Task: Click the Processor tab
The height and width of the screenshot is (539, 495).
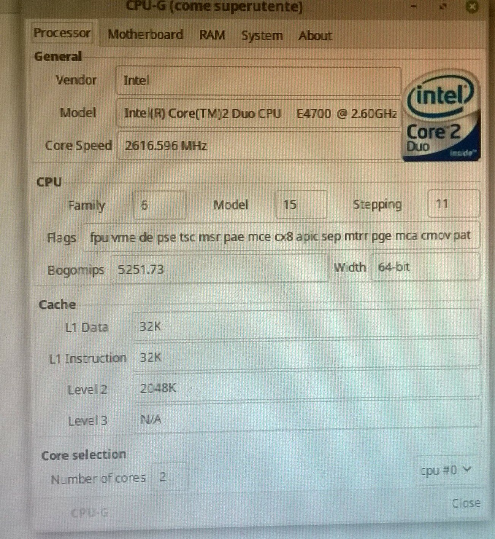Action: coord(62,33)
